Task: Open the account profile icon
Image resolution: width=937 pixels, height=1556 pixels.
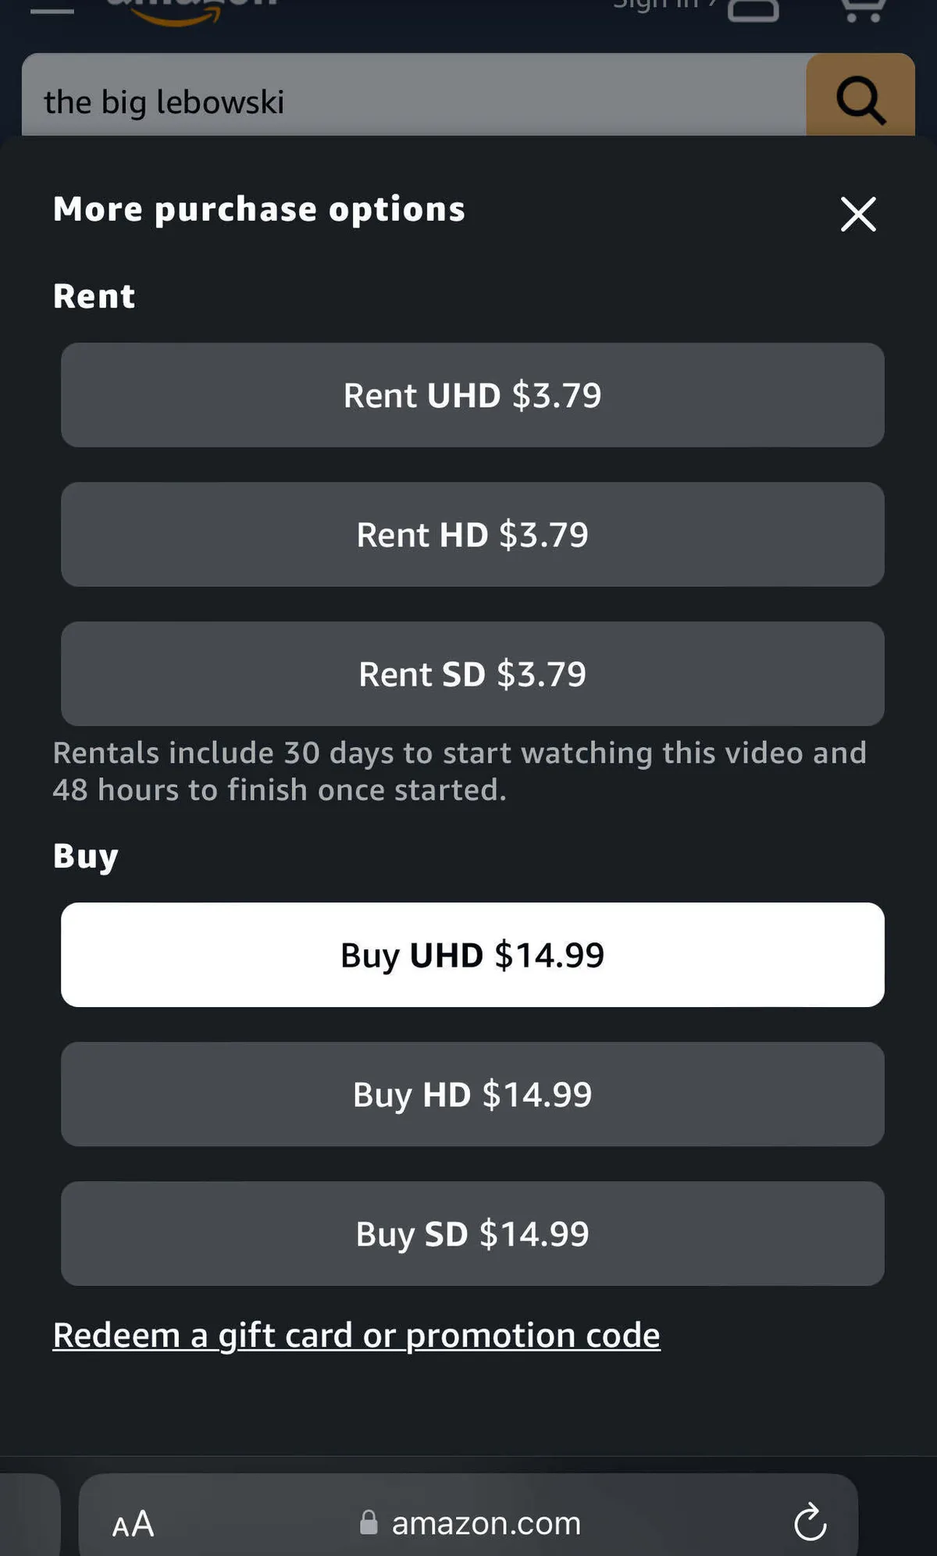Action: pos(753,9)
